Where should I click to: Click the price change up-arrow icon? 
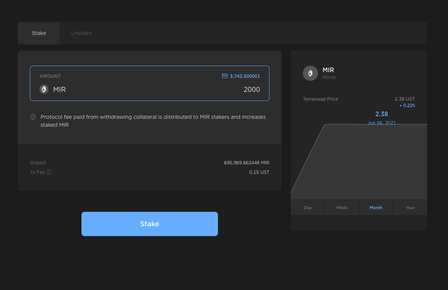(401, 106)
